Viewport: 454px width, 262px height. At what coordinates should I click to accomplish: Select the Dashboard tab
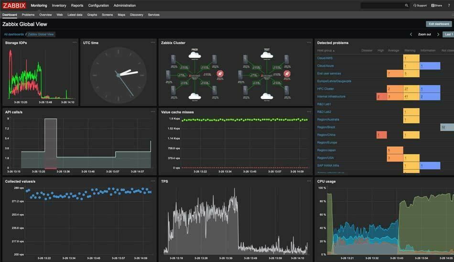10,15
